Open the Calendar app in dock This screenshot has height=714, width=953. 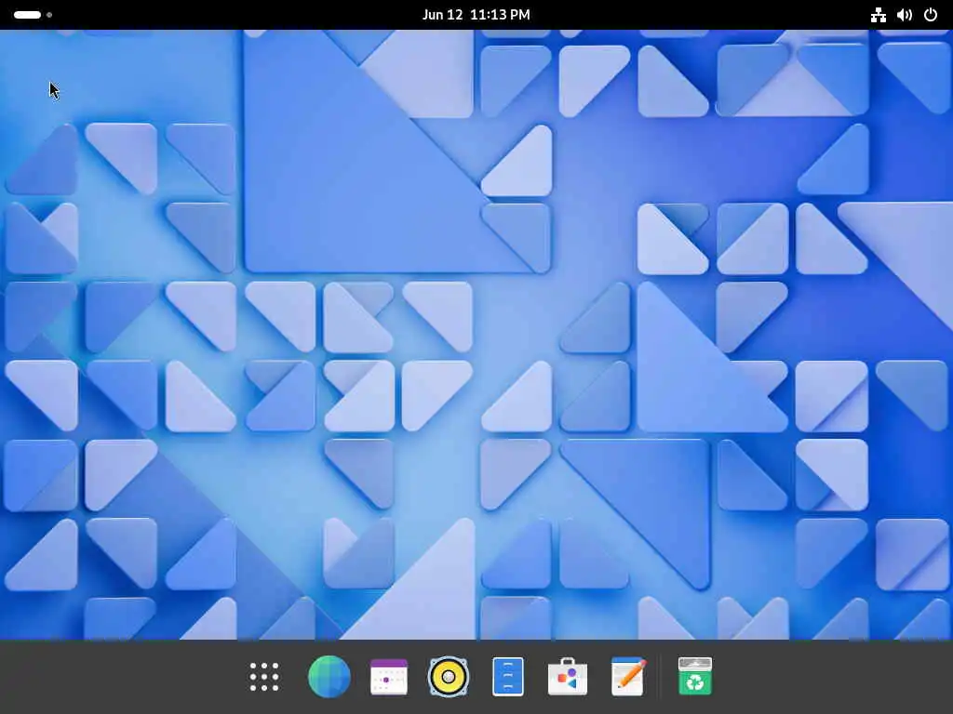click(x=389, y=677)
